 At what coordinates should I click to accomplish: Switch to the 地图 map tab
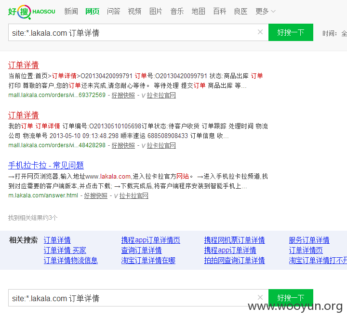(x=198, y=11)
